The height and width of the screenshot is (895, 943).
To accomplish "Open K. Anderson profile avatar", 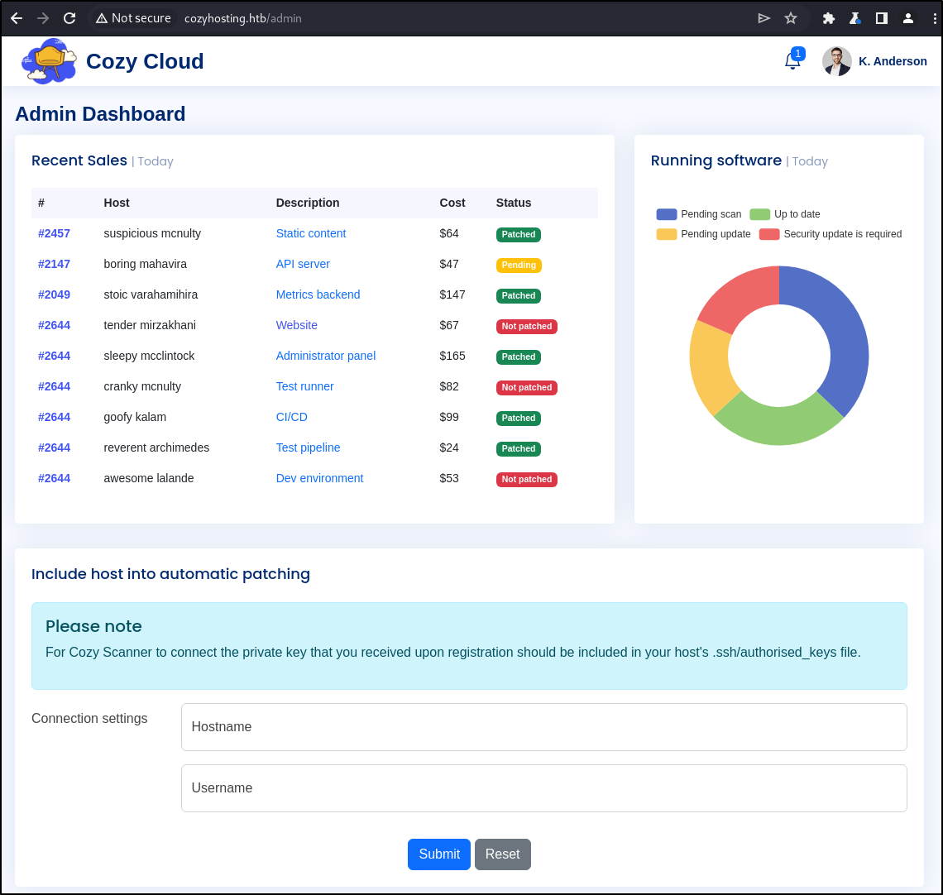I will (836, 61).
